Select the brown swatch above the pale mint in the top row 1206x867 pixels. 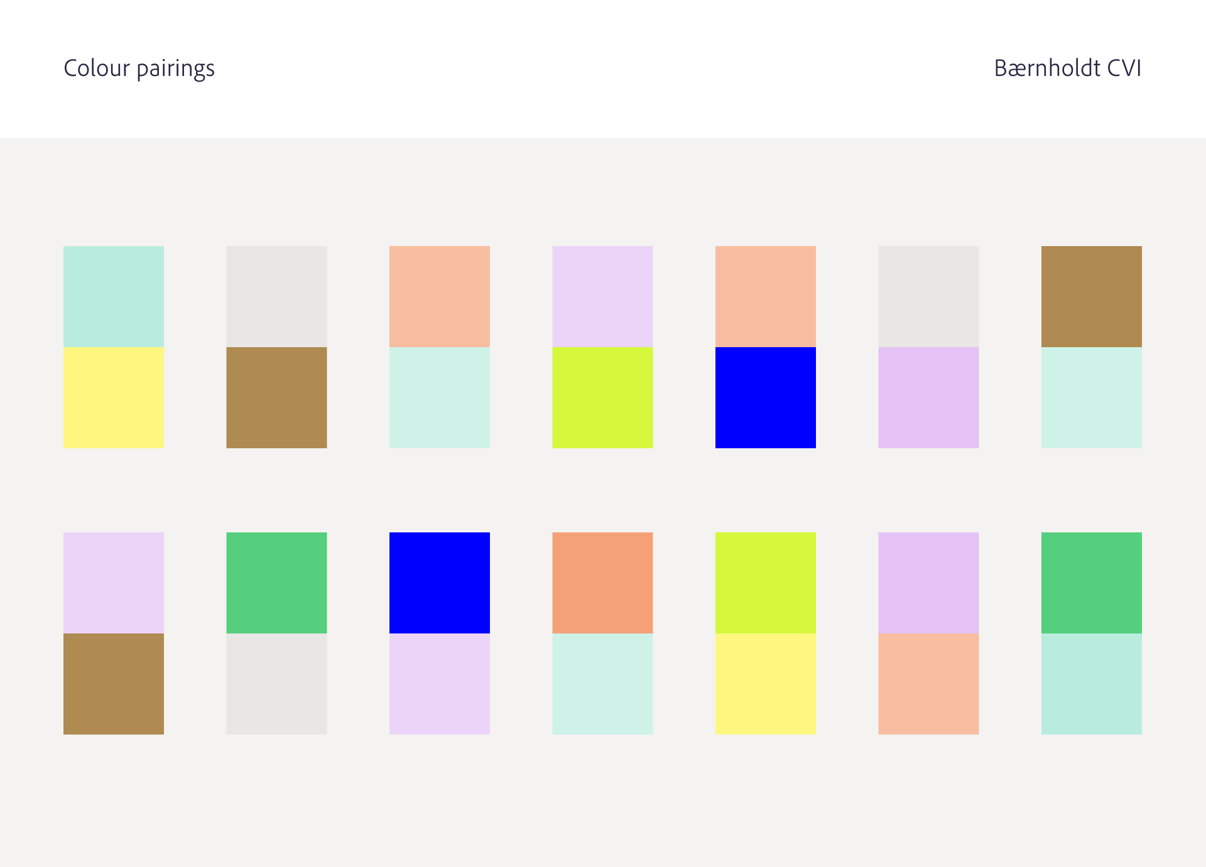[1092, 296]
